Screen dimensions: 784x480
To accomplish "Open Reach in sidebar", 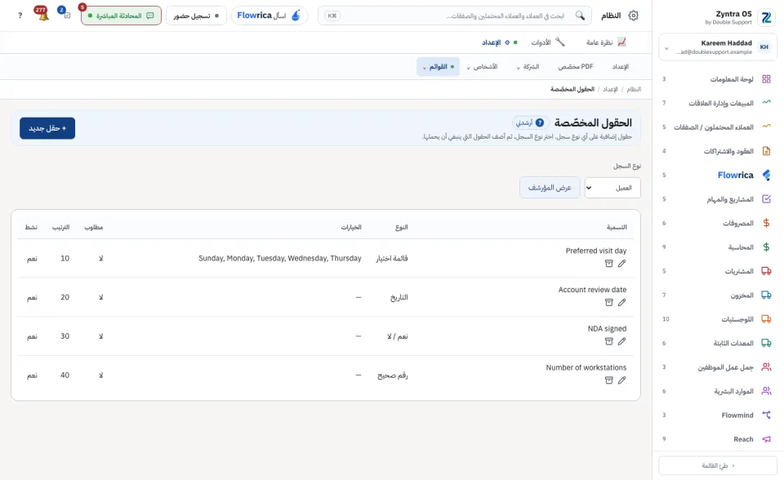I will click(717, 439).
